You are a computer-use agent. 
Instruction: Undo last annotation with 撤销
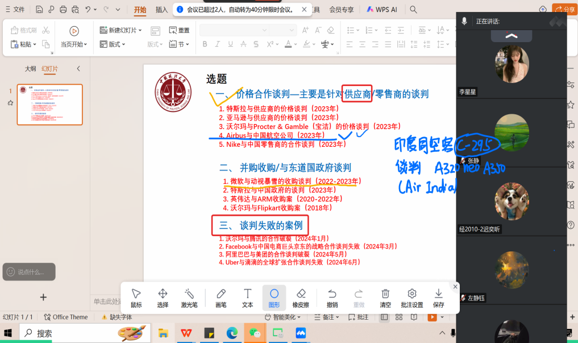coord(332,297)
